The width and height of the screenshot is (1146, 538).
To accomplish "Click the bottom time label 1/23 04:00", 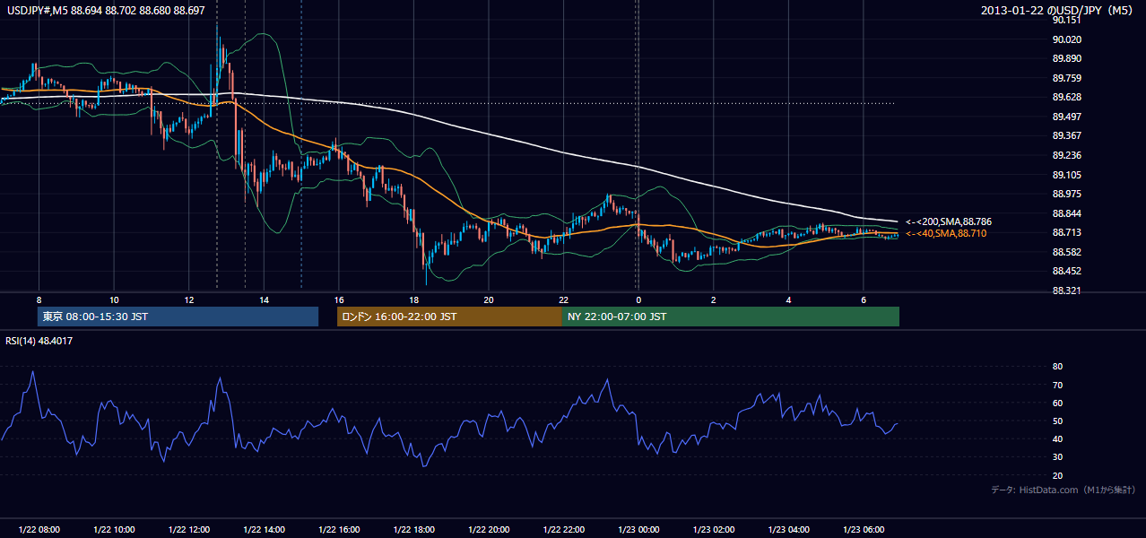I will (788, 530).
